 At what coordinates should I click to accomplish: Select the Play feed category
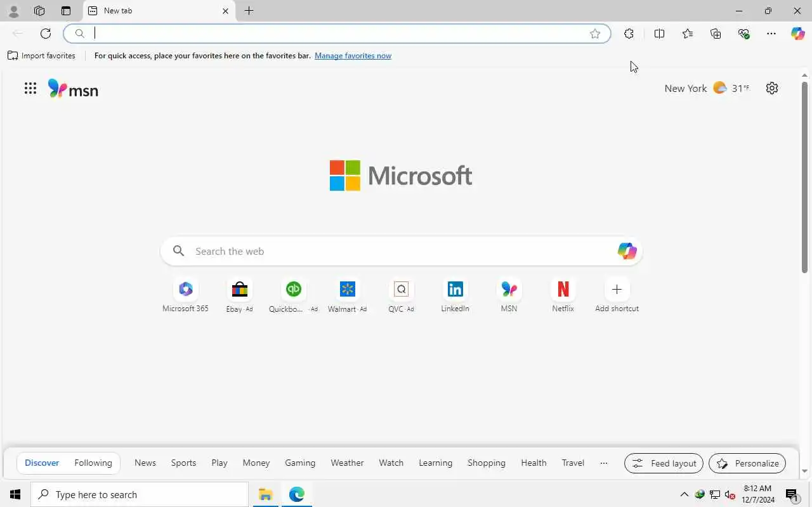pyautogui.click(x=219, y=463)
